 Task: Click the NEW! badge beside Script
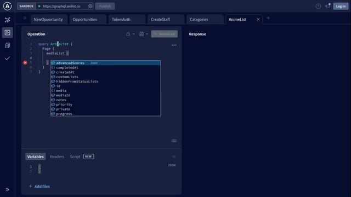point(89,157)
